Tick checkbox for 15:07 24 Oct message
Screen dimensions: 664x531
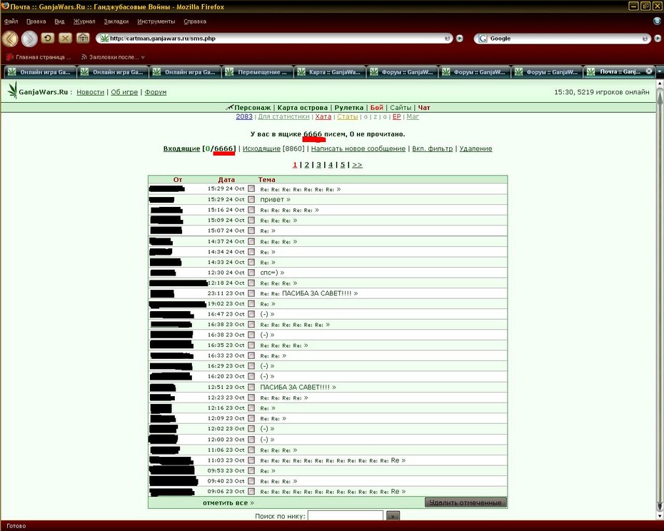[x=251, y=231]
